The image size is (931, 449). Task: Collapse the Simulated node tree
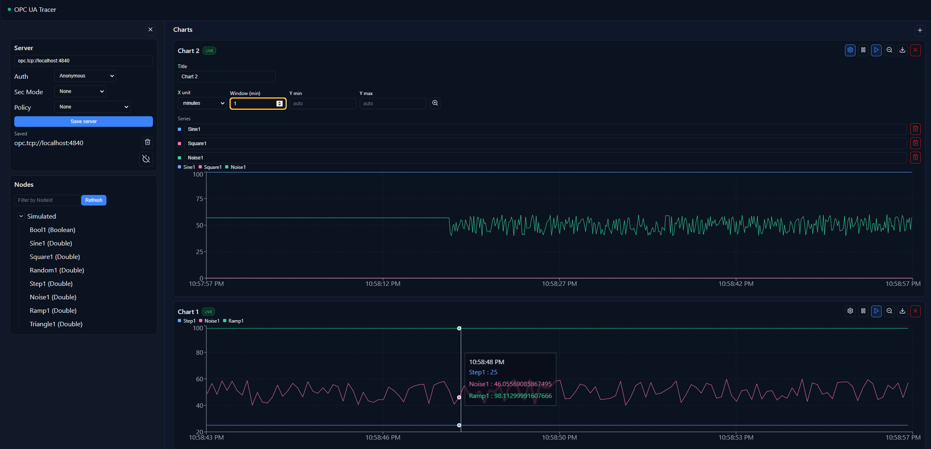point(21,216)
